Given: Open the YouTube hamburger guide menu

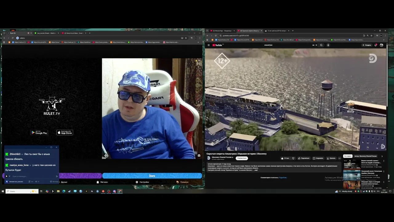Looking at the screenshot, I should [x=208, y=45].
